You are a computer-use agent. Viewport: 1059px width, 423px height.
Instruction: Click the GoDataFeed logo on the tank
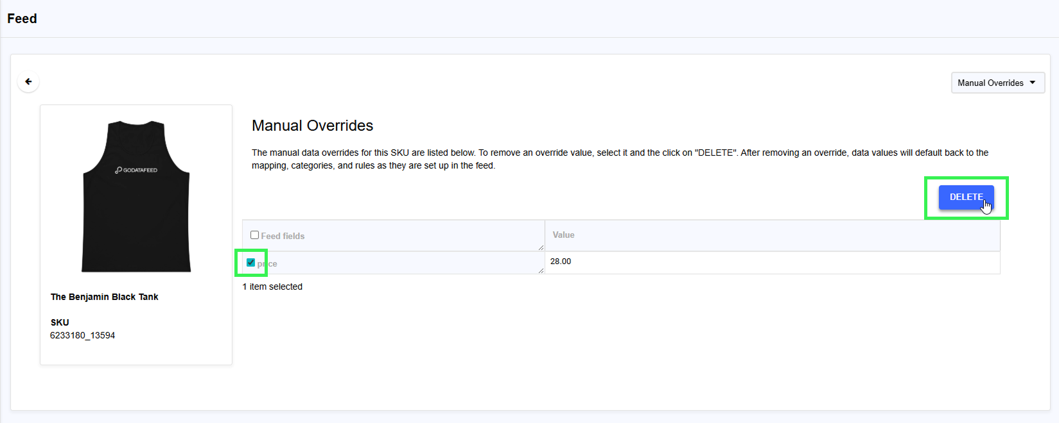[136, 170]
